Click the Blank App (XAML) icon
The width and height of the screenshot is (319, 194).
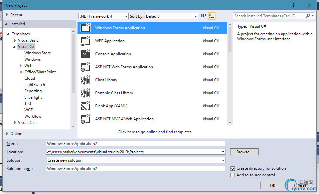[x=86, y=106]
